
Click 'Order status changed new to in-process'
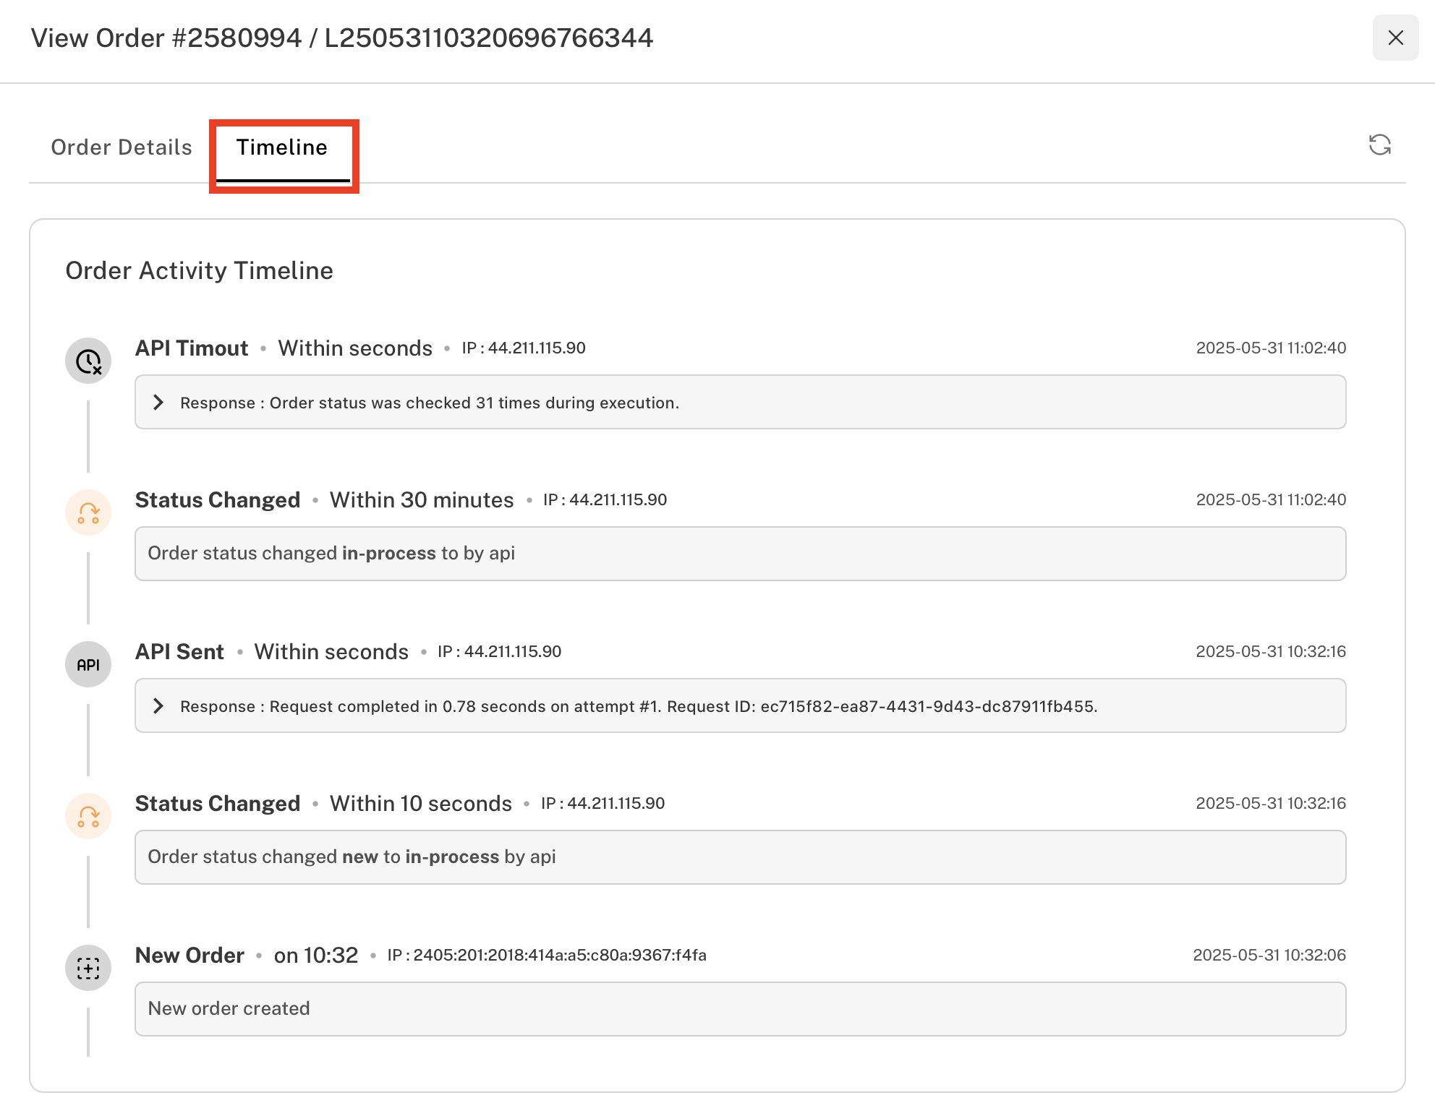click(x=740, y=857)
